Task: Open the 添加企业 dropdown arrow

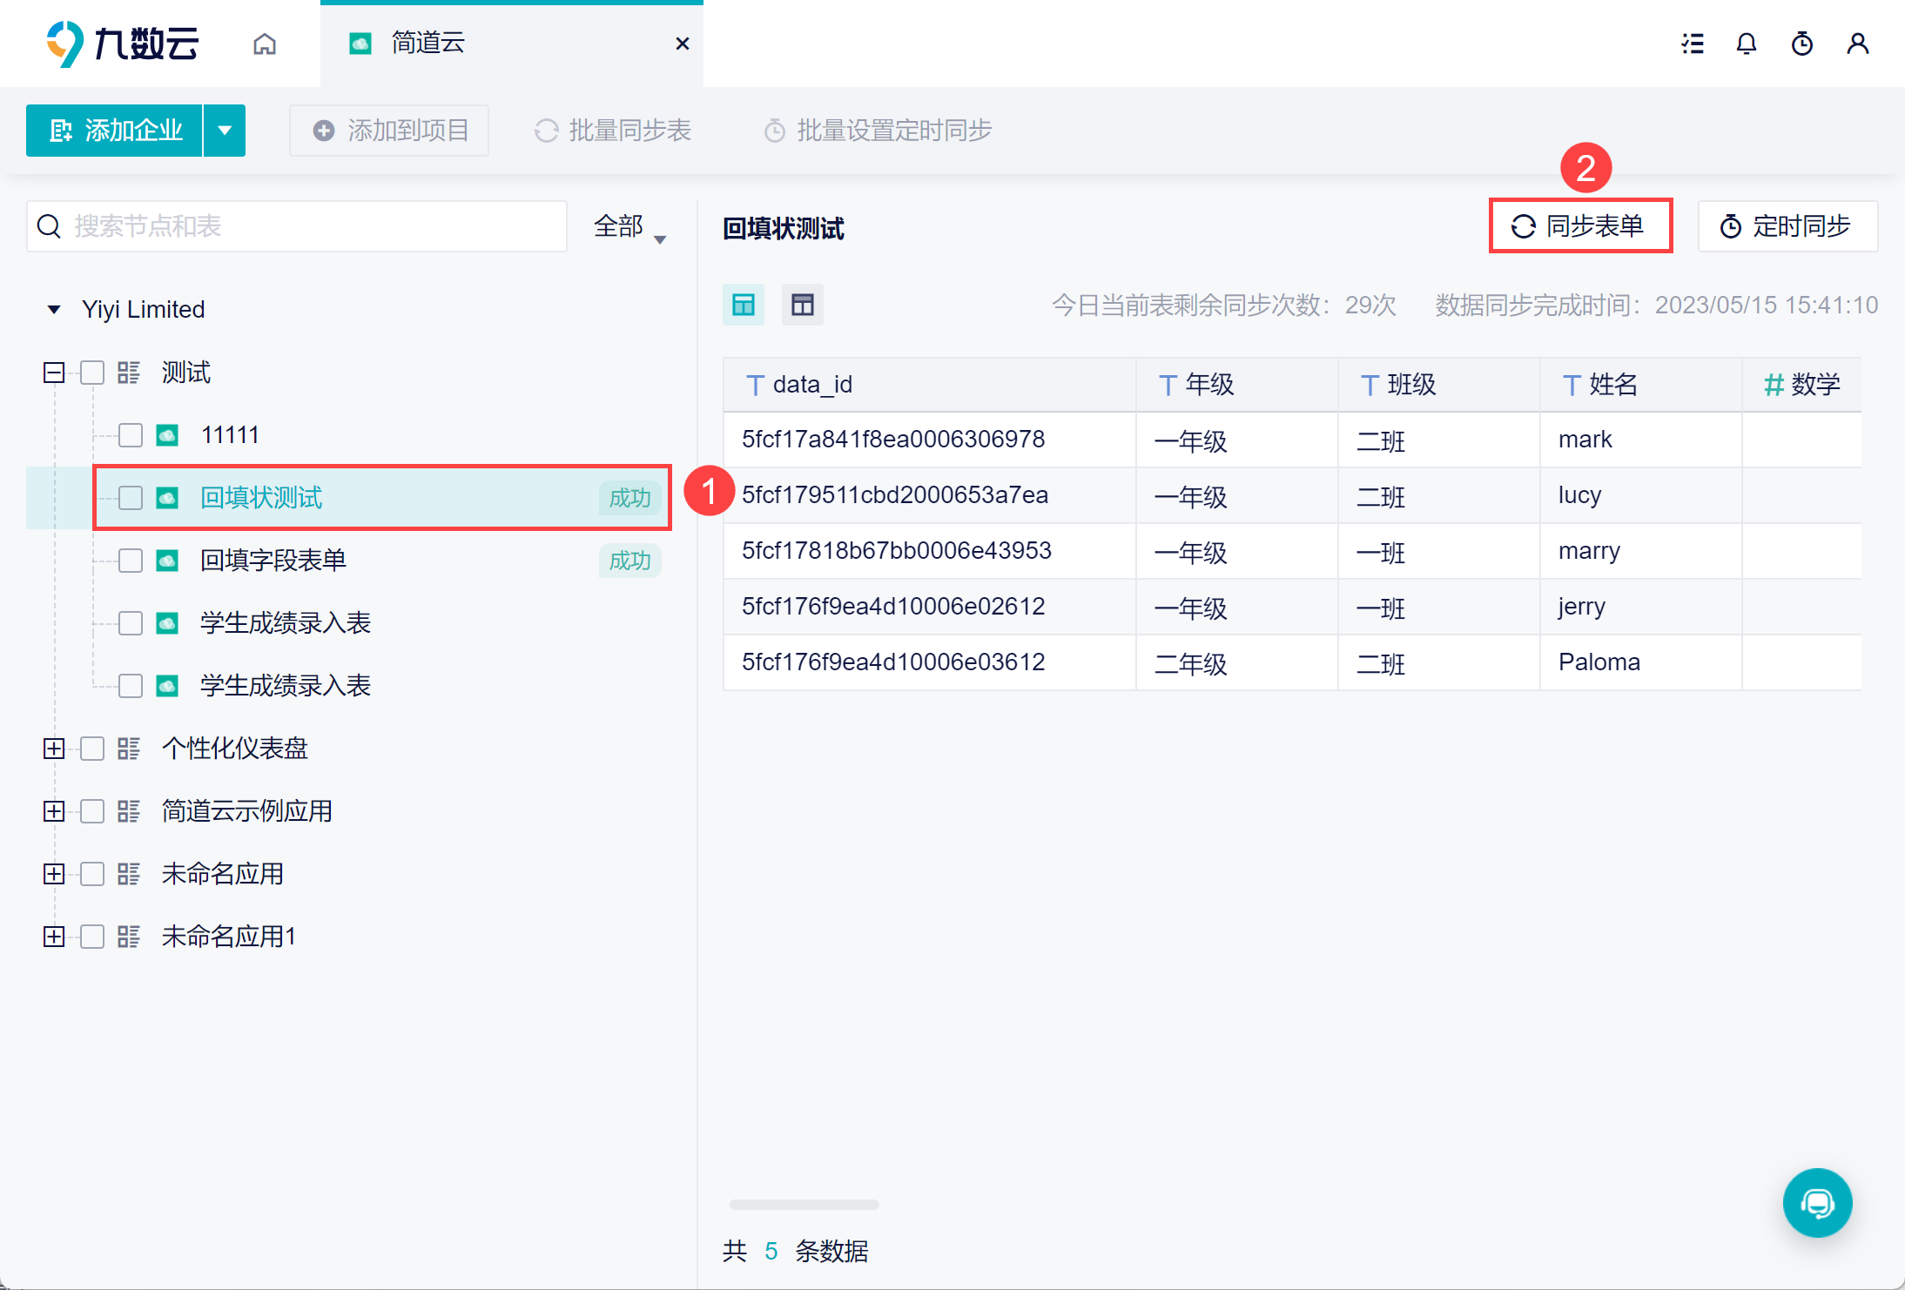Action: pos(225,131)
